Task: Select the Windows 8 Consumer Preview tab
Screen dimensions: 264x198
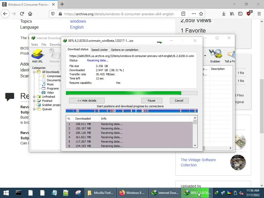Action: click(x=29, y=4)
